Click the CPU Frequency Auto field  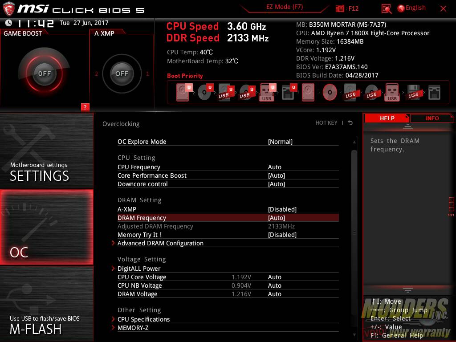pyautogui.click(x=274, y=167)
